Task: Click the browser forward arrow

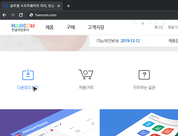Action: (x=13, y=15)
